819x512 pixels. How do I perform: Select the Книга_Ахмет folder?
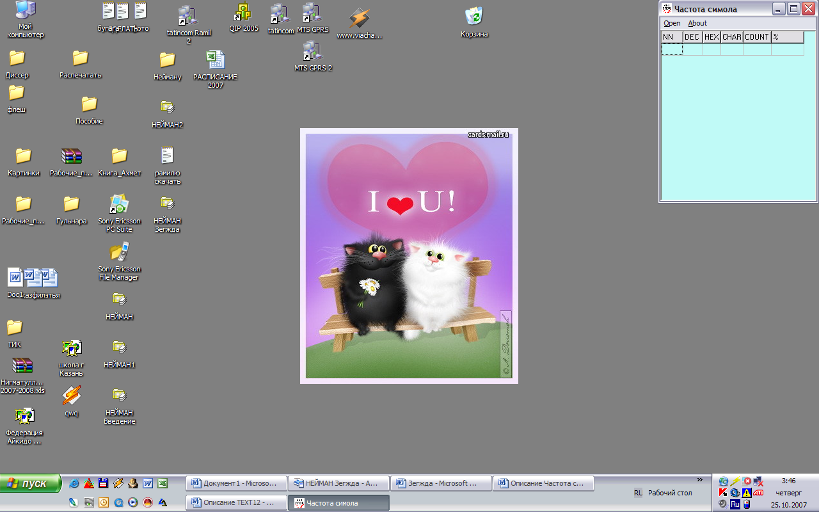[120, 162]
